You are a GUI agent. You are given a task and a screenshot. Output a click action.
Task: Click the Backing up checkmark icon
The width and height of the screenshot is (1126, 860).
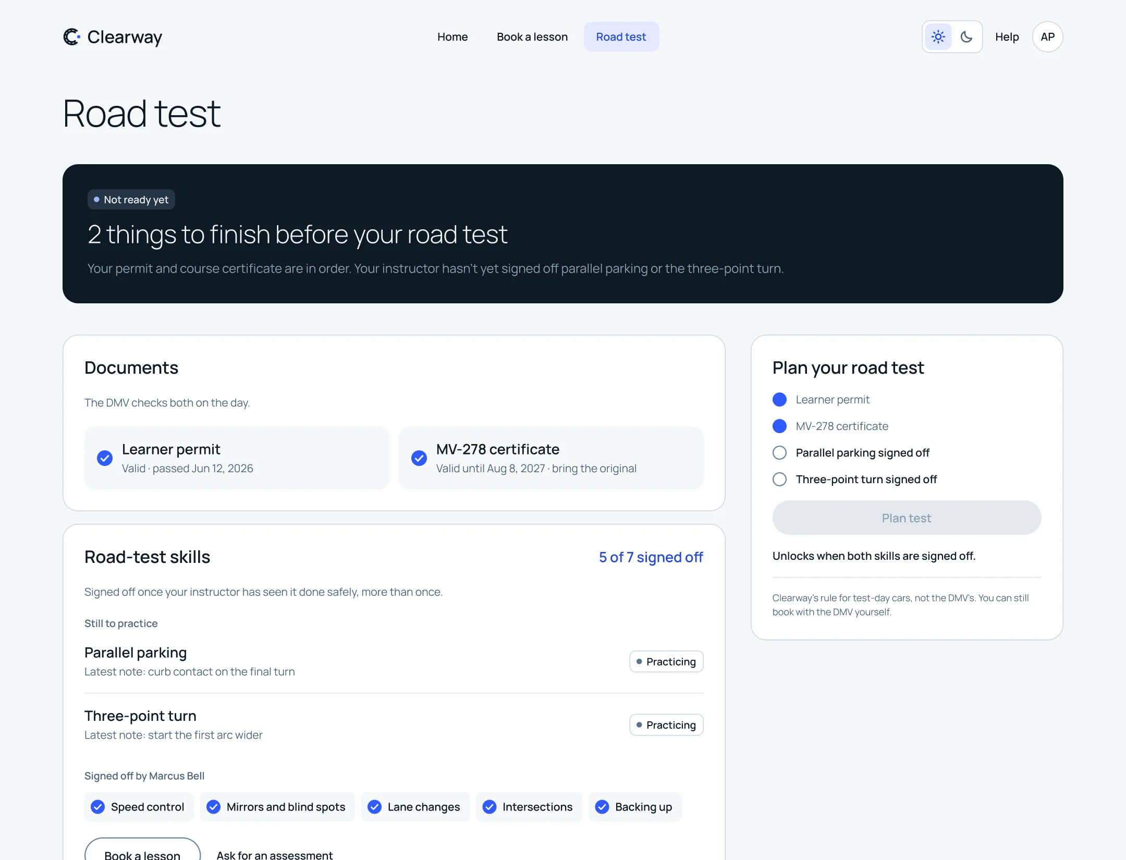tap(602, 807)
